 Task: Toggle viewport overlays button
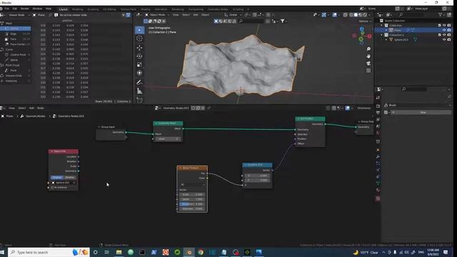(x=335, y=15)
